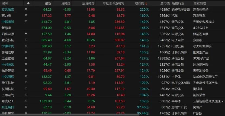Select the 上海电气 stock name
Screen dimensions: 225x116
(x=8, y=95)
